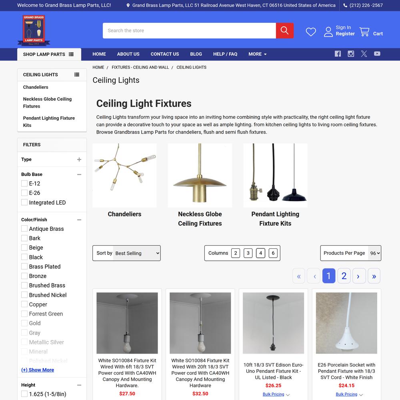Viewport: 400px width, 400px height.
Task: Enable the Antique Brass finish filter
Action: coord(24,228)
